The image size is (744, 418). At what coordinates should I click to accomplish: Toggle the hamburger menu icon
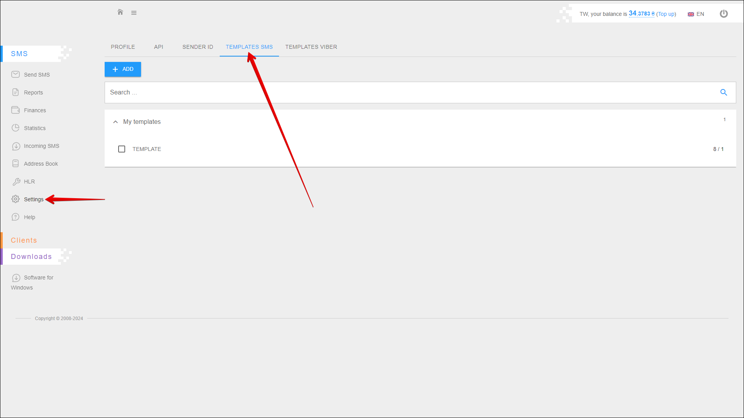click(134, 13)
